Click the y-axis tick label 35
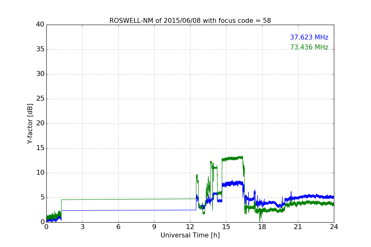Image resolution: width=371 pixels, height=247 pixels. [40, 49]
